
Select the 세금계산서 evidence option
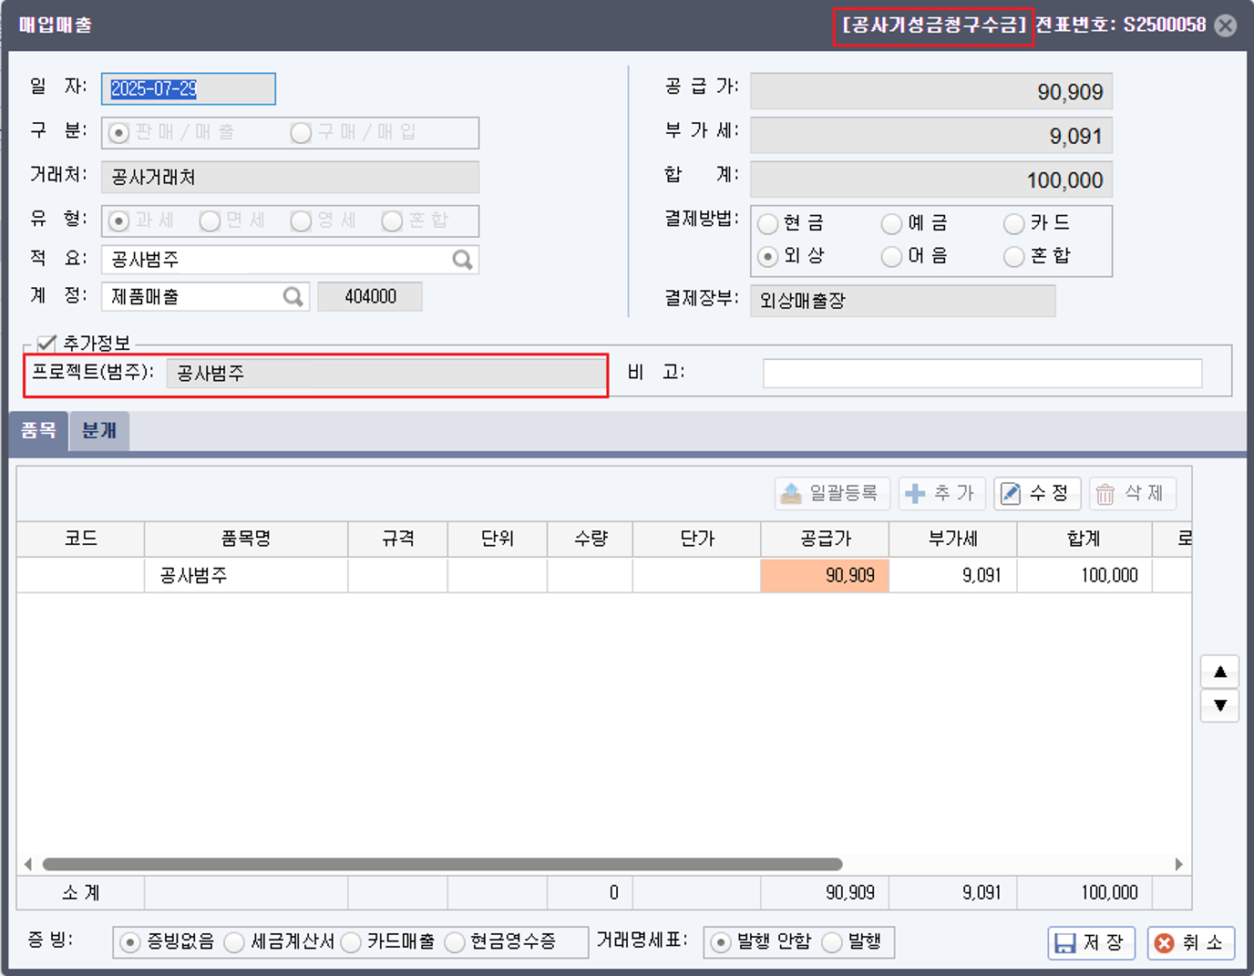pyautogui.click(x=234, y=943)
